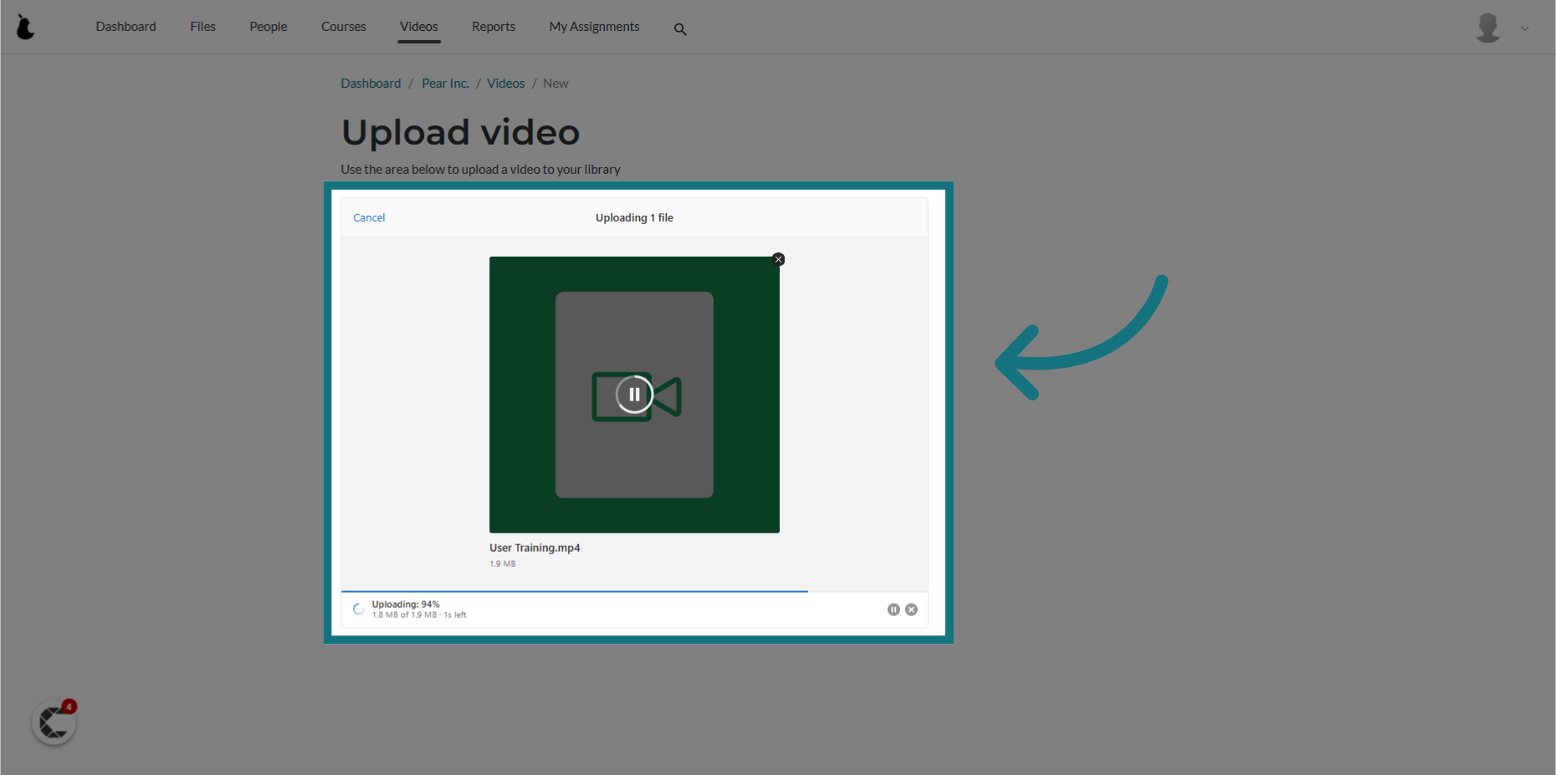Pause the upload in the status bar
The width and height of the screenshot is (1556, 775).
(893, 609)
